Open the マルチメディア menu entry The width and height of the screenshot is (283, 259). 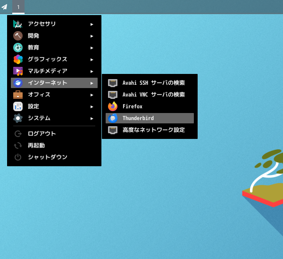point(54,71)
